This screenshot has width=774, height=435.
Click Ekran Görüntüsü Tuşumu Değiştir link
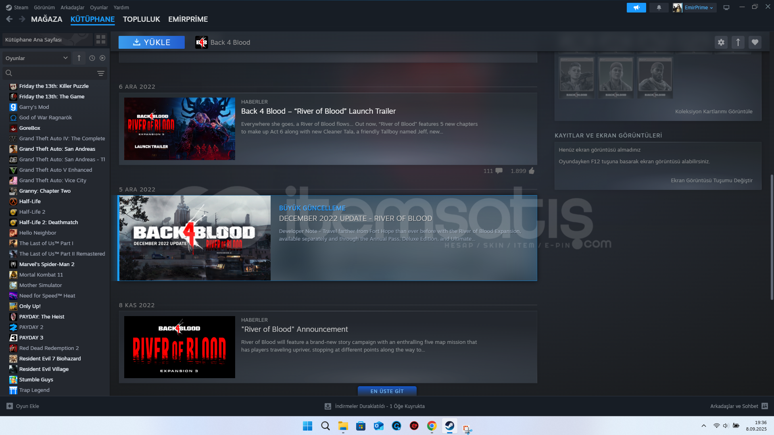tap(711, 180)
